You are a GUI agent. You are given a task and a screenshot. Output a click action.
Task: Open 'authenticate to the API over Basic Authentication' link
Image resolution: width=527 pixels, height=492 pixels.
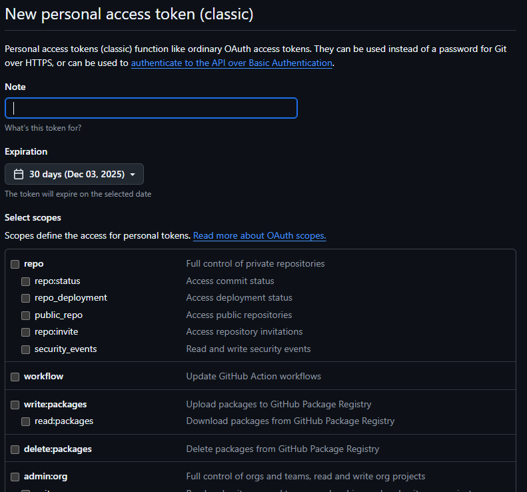[x=231, y=63]
